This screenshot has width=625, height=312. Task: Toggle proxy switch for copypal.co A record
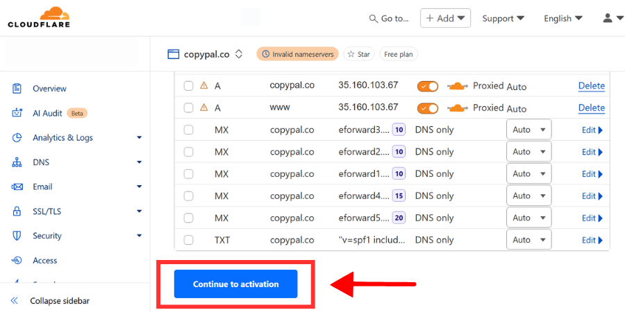click(427, 87)
